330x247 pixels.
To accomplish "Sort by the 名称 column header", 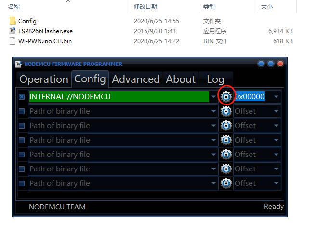I will [x=14, y=7].
